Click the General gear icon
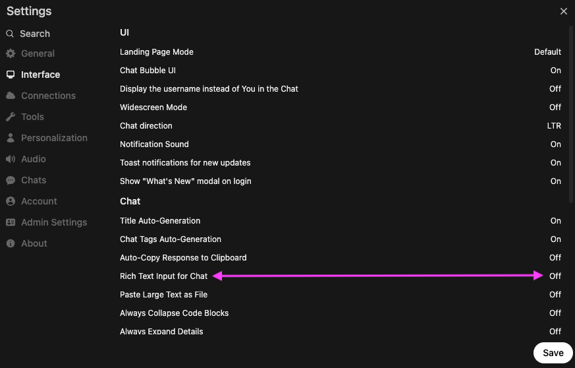 point(11,53)
